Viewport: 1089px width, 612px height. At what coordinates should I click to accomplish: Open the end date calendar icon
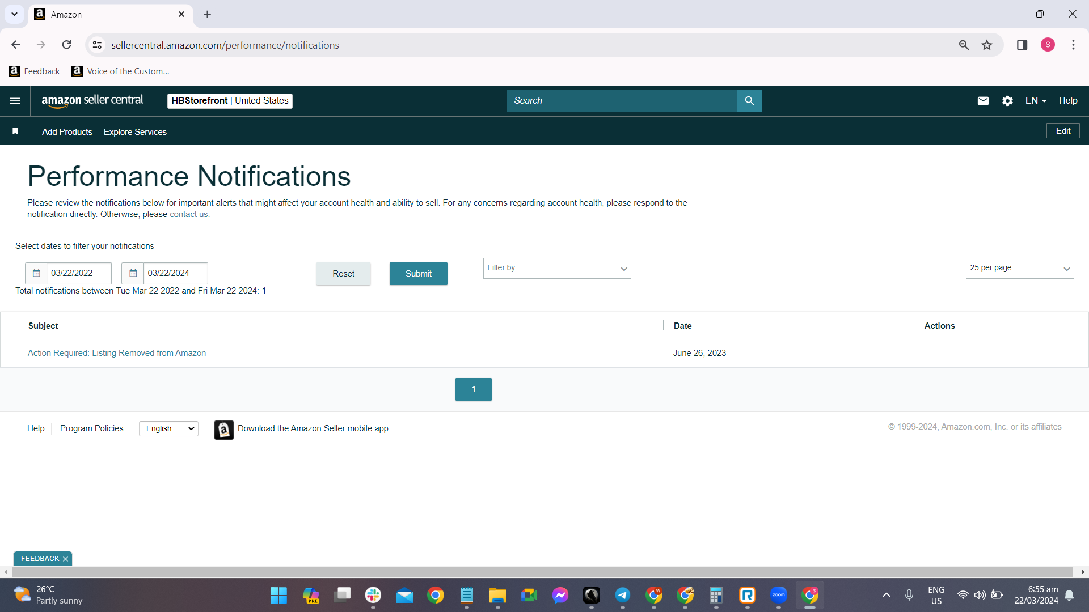(x=133, y=273)
